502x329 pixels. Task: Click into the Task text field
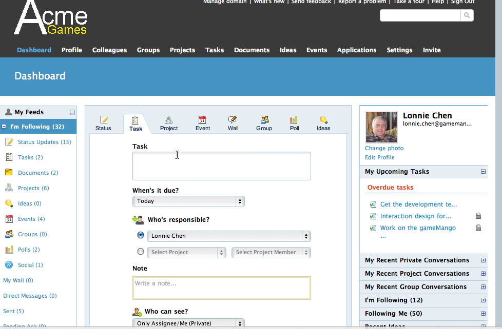pyautogui.click(x=221, y=166)
